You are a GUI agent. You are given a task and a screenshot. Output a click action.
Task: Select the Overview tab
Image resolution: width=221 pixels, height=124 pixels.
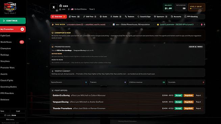(59, 17)
